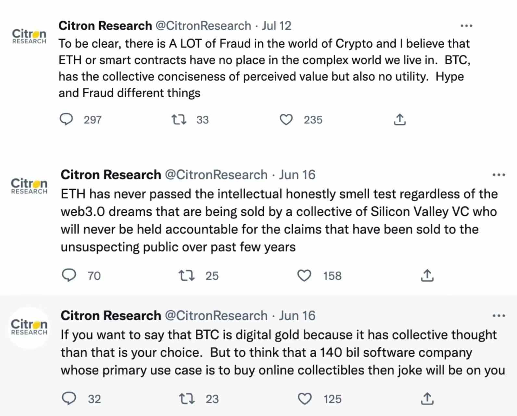Viewport: 517px width, 416px height.
Task: Open Citron Research profile name on Jul 12 tweet
Action: click(105, 26)
